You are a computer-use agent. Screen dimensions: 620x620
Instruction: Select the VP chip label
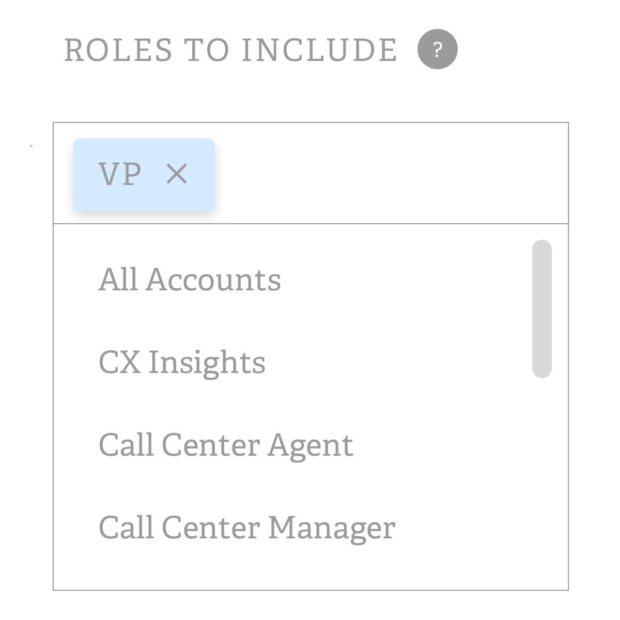coord(120,174)
